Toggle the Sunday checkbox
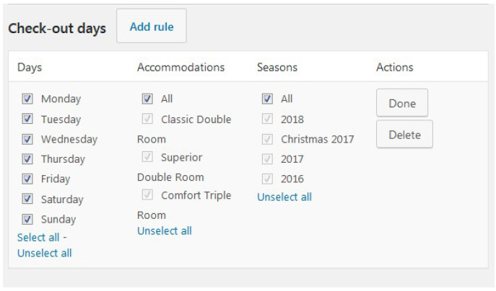 [27, 220]
